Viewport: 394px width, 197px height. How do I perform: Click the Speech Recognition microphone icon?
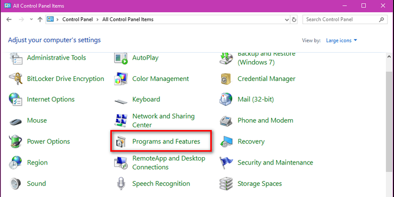121,183
